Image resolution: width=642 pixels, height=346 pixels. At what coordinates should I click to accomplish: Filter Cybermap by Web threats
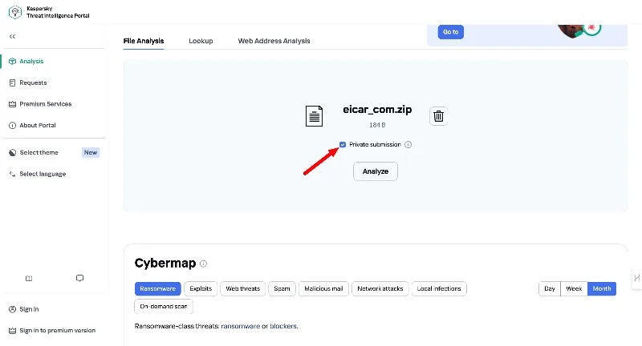click(242, 288)
